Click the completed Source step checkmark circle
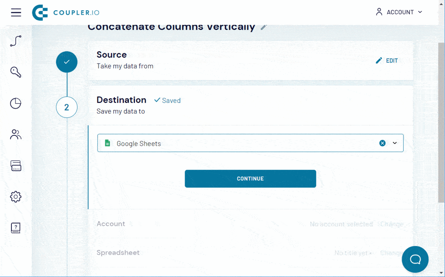The image size is (445, 277). [x=67, y=62]
